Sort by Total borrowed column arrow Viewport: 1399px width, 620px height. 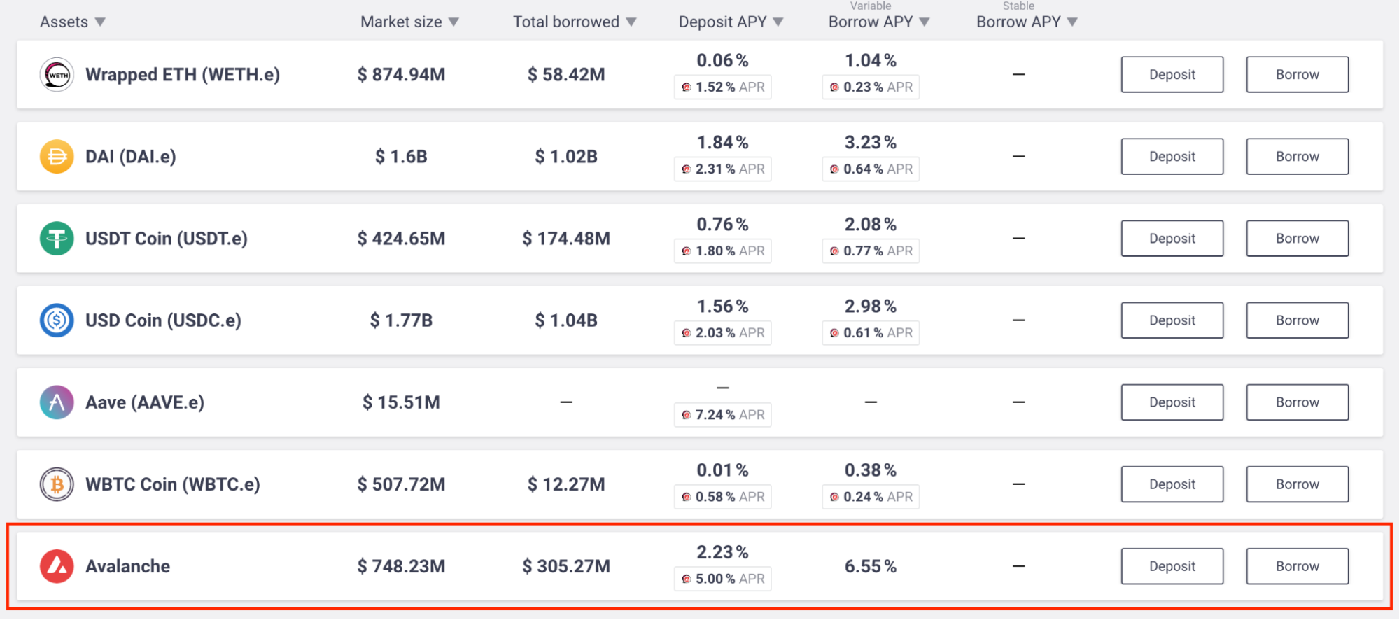click(631, 22)
